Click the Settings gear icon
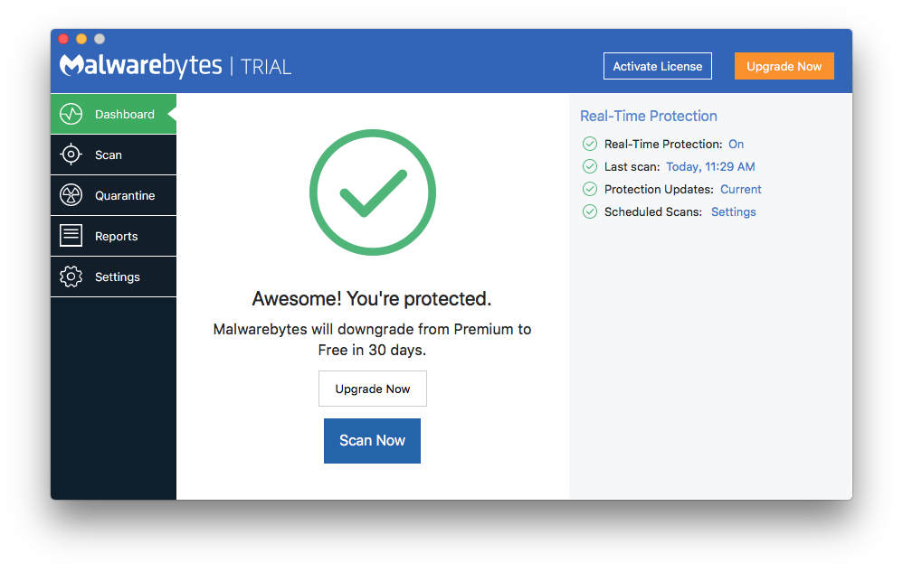Screen dimensions: 903x572 [71, 277]
